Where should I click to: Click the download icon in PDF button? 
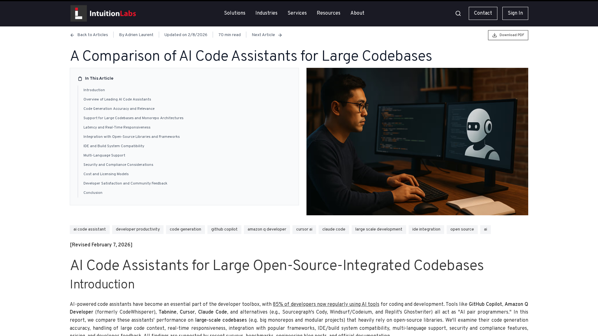pos(494,35)
